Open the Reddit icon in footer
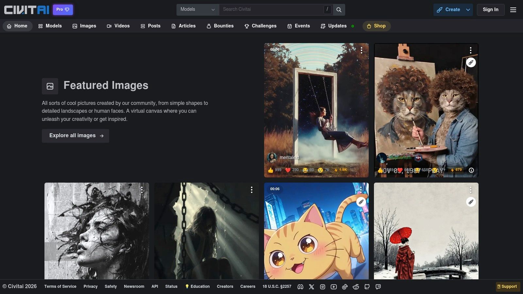523x294 pixels. tap(356, 287)
